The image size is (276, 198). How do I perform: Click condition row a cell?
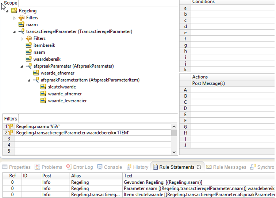[x=233, y=8]
